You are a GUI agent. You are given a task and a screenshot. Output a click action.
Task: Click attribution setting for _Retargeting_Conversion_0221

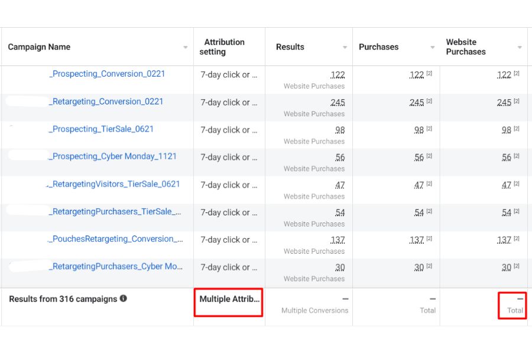point(229,102)
